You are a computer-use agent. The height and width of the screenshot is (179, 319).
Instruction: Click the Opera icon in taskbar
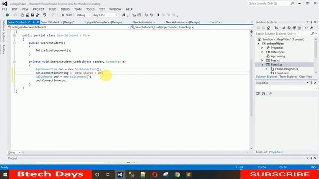[155, 175]
